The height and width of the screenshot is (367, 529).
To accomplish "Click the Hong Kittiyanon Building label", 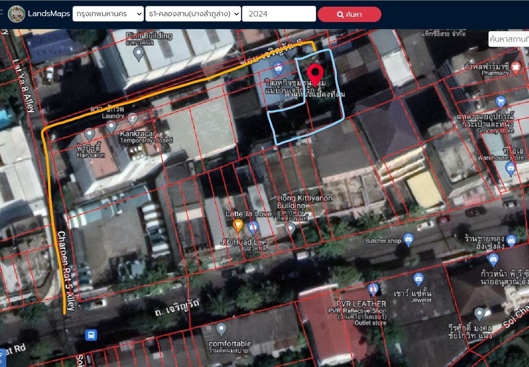I will [x=305, y=202].
